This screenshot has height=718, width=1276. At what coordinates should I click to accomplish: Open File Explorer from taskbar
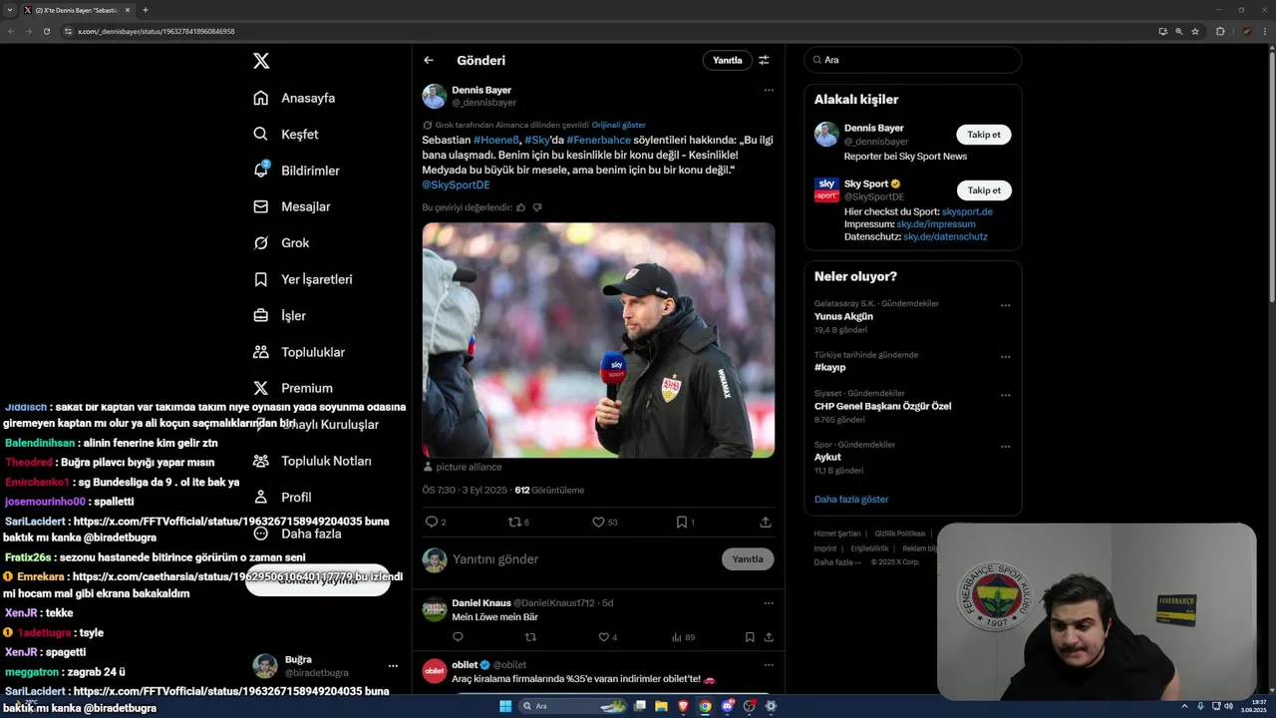661,706
